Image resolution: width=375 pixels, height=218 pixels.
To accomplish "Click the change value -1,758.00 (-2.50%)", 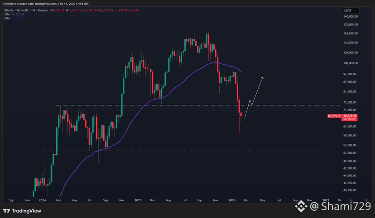I will 127,10.
